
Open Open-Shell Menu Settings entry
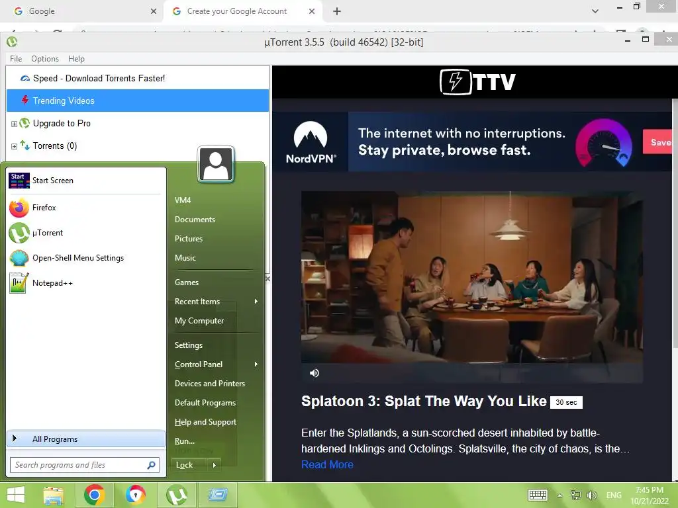pyautogui.click(x=86, y=258)
